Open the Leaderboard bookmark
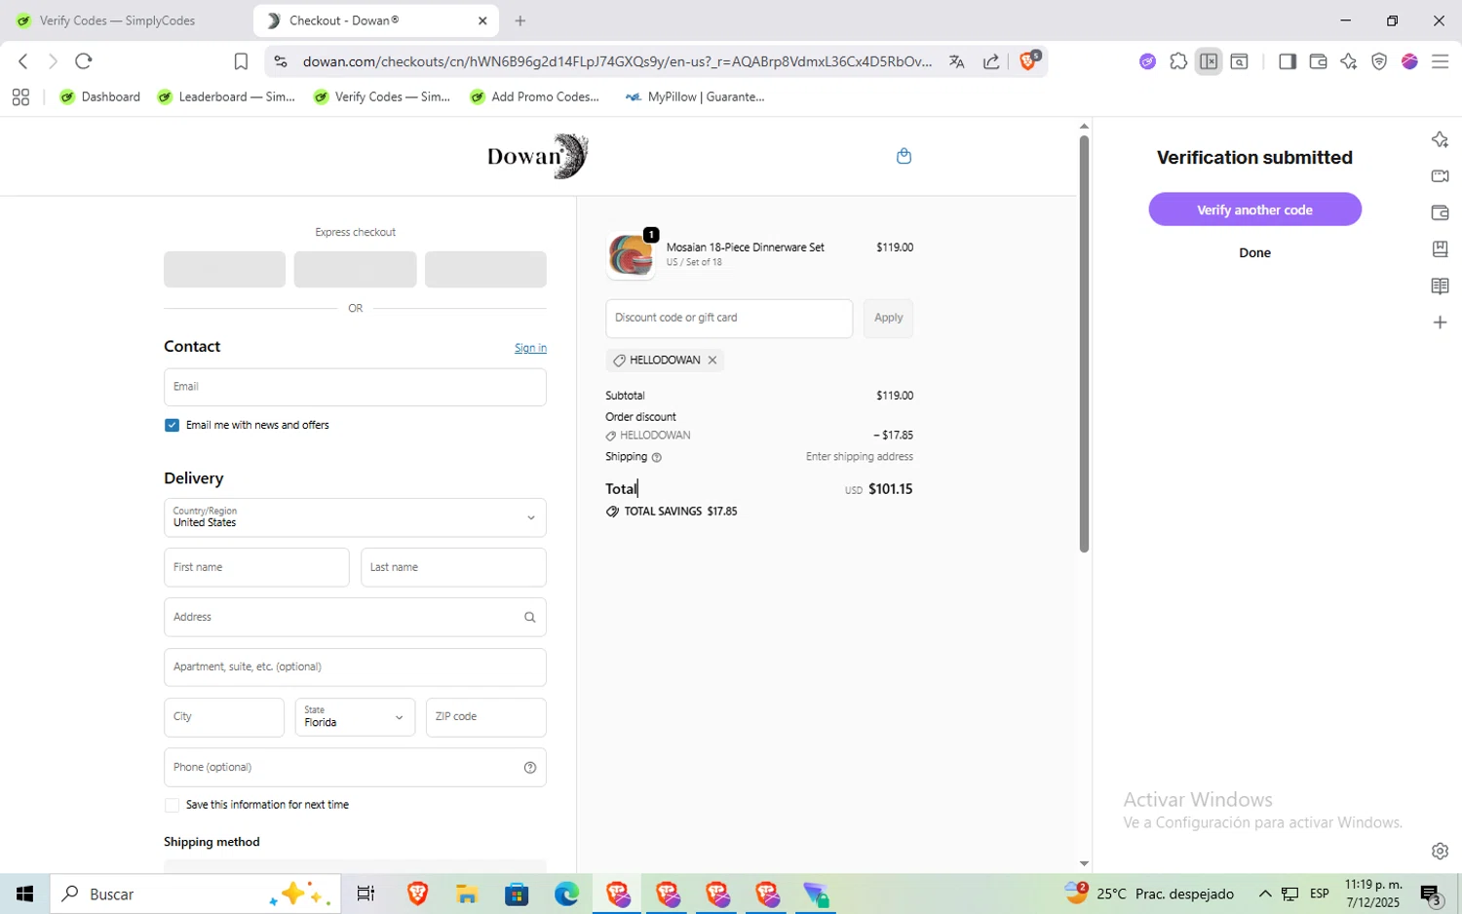This screenshot has height=914, width=1462. coord(226,97)
